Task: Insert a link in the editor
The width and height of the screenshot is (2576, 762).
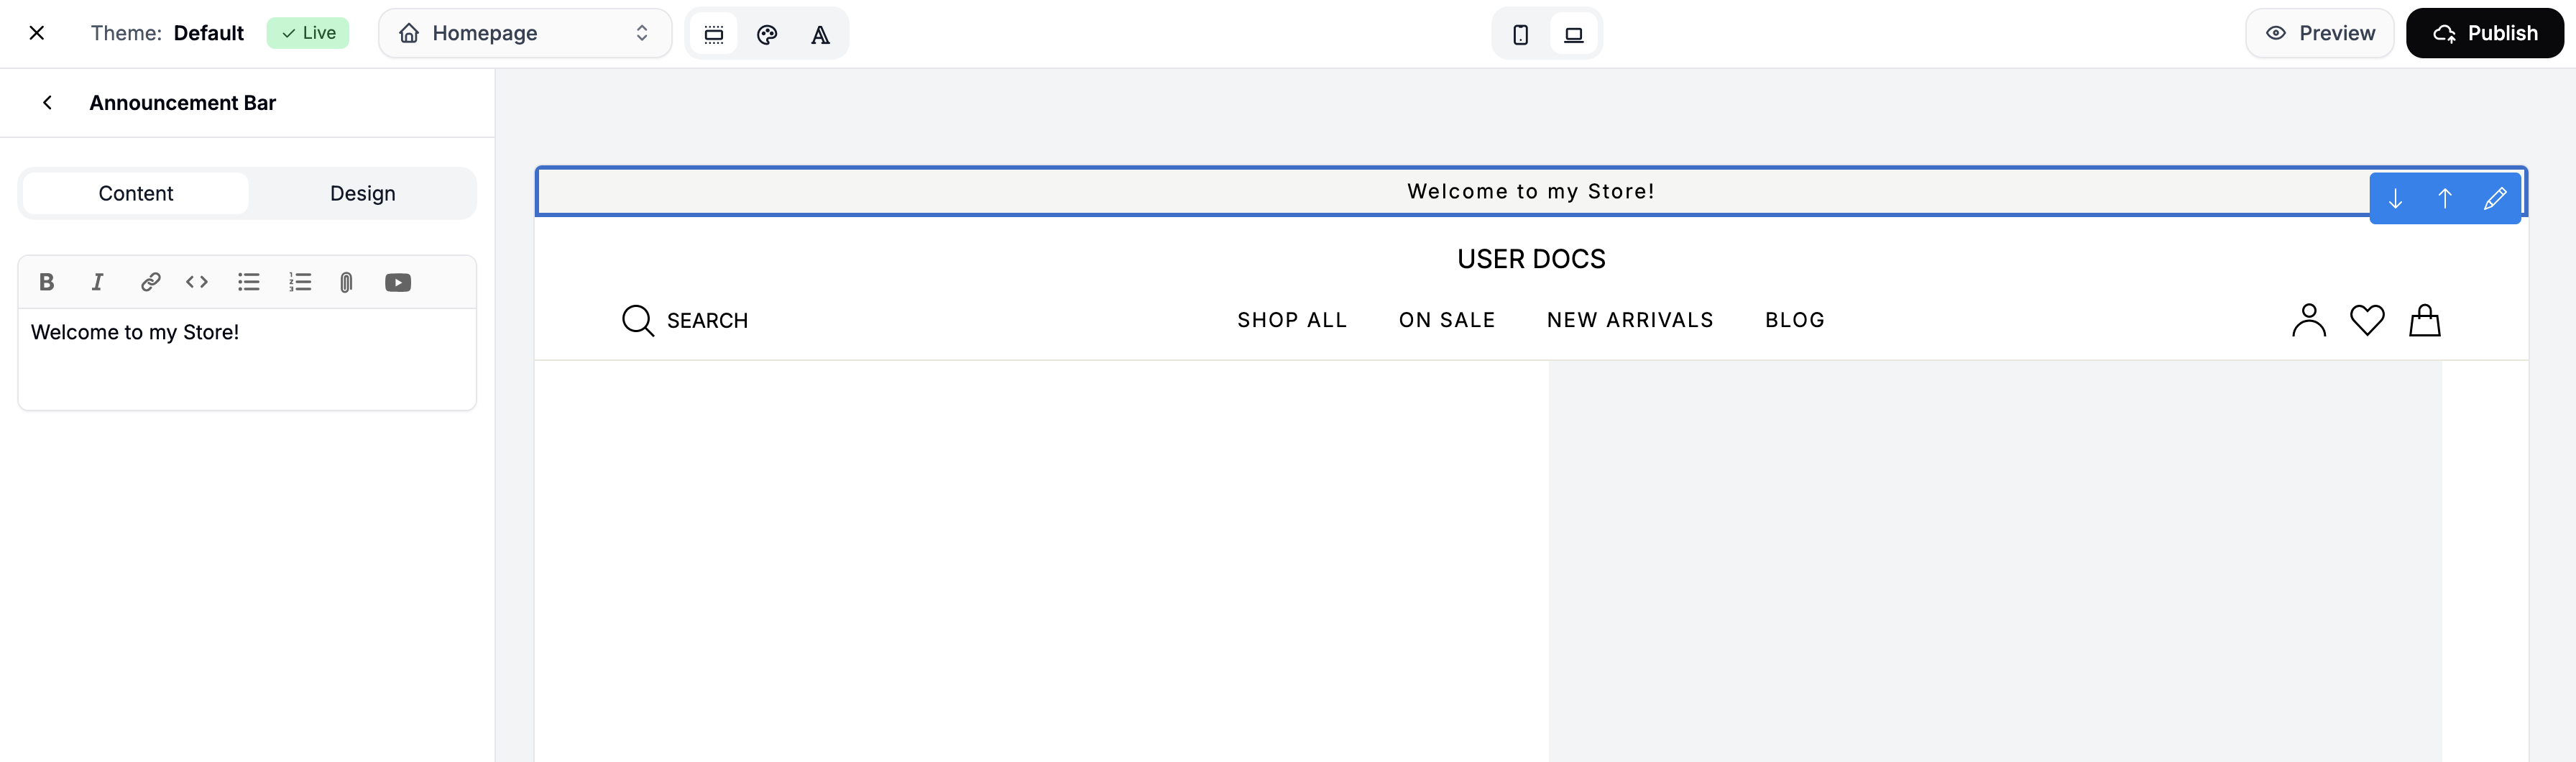Action: click(150, 282)
